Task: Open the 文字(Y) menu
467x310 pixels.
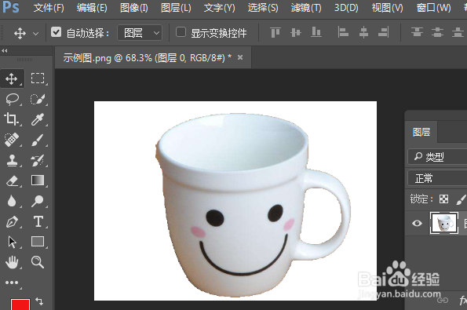Action: tap(219, 8)
